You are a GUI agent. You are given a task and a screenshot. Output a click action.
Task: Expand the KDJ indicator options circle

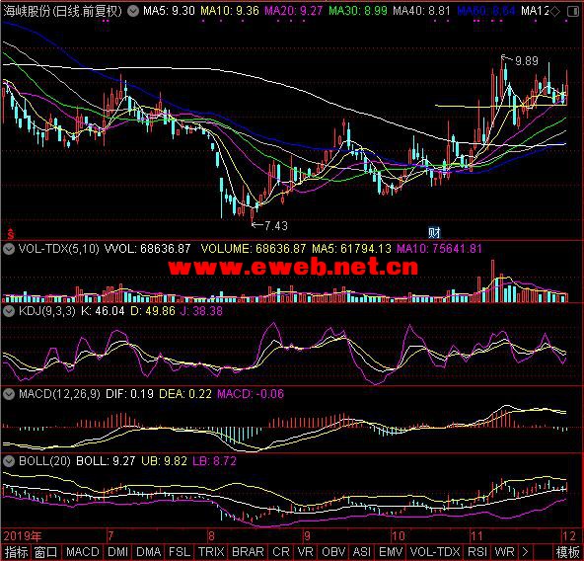[x=9, y=311]
